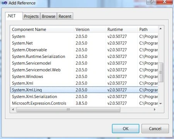Select System.Net in the list
The height and width of the screenshot is (139, 174).
[x=84, y=43]
